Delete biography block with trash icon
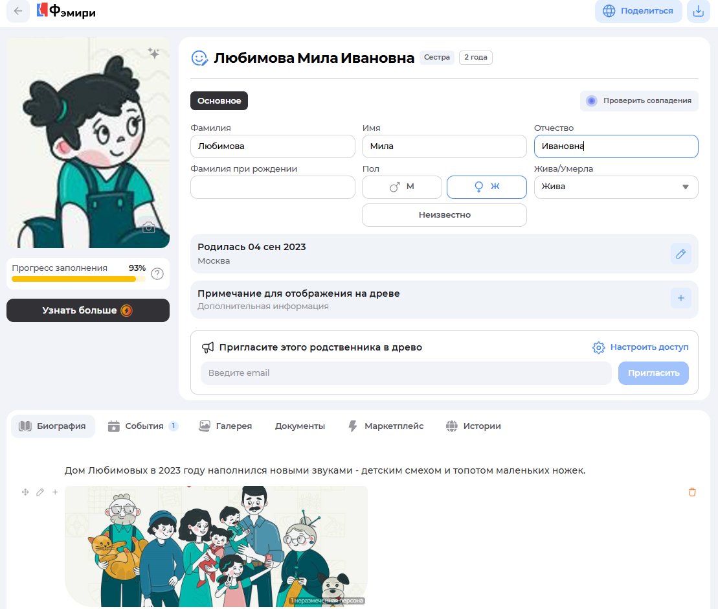The width and height of the screenshot is (718, 609). pyautogui.click(x=692, y=492)
